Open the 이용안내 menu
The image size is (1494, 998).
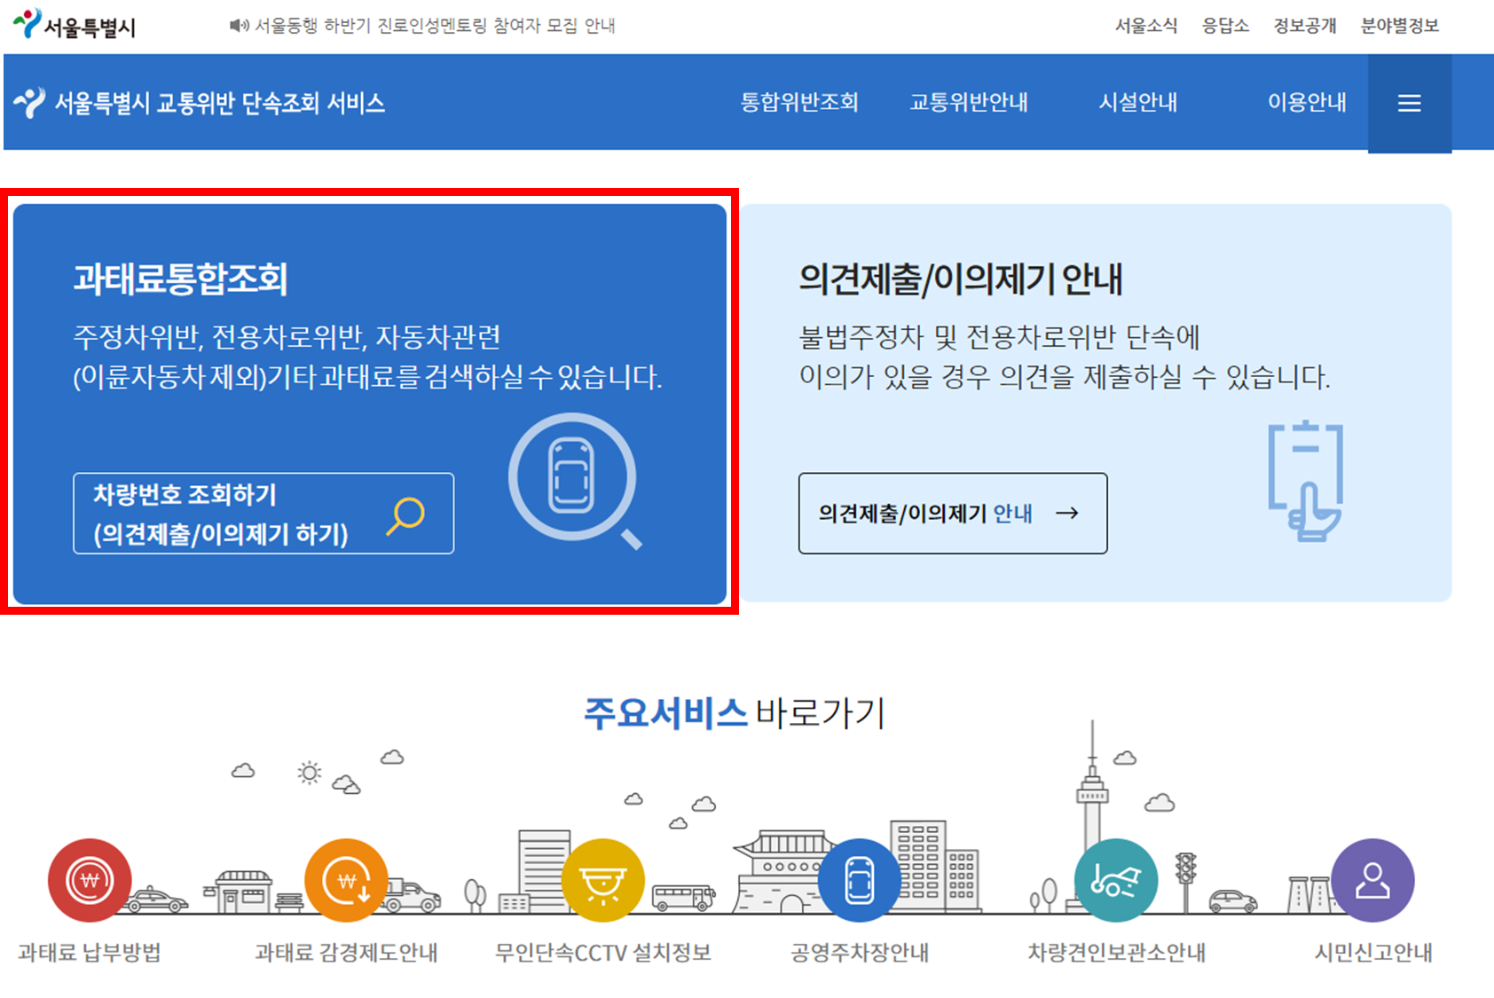pos(1307,103)
